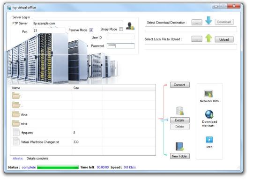Select the mine folder name
Viewport: 253px width, 181px height.
(x=24, y=124)
